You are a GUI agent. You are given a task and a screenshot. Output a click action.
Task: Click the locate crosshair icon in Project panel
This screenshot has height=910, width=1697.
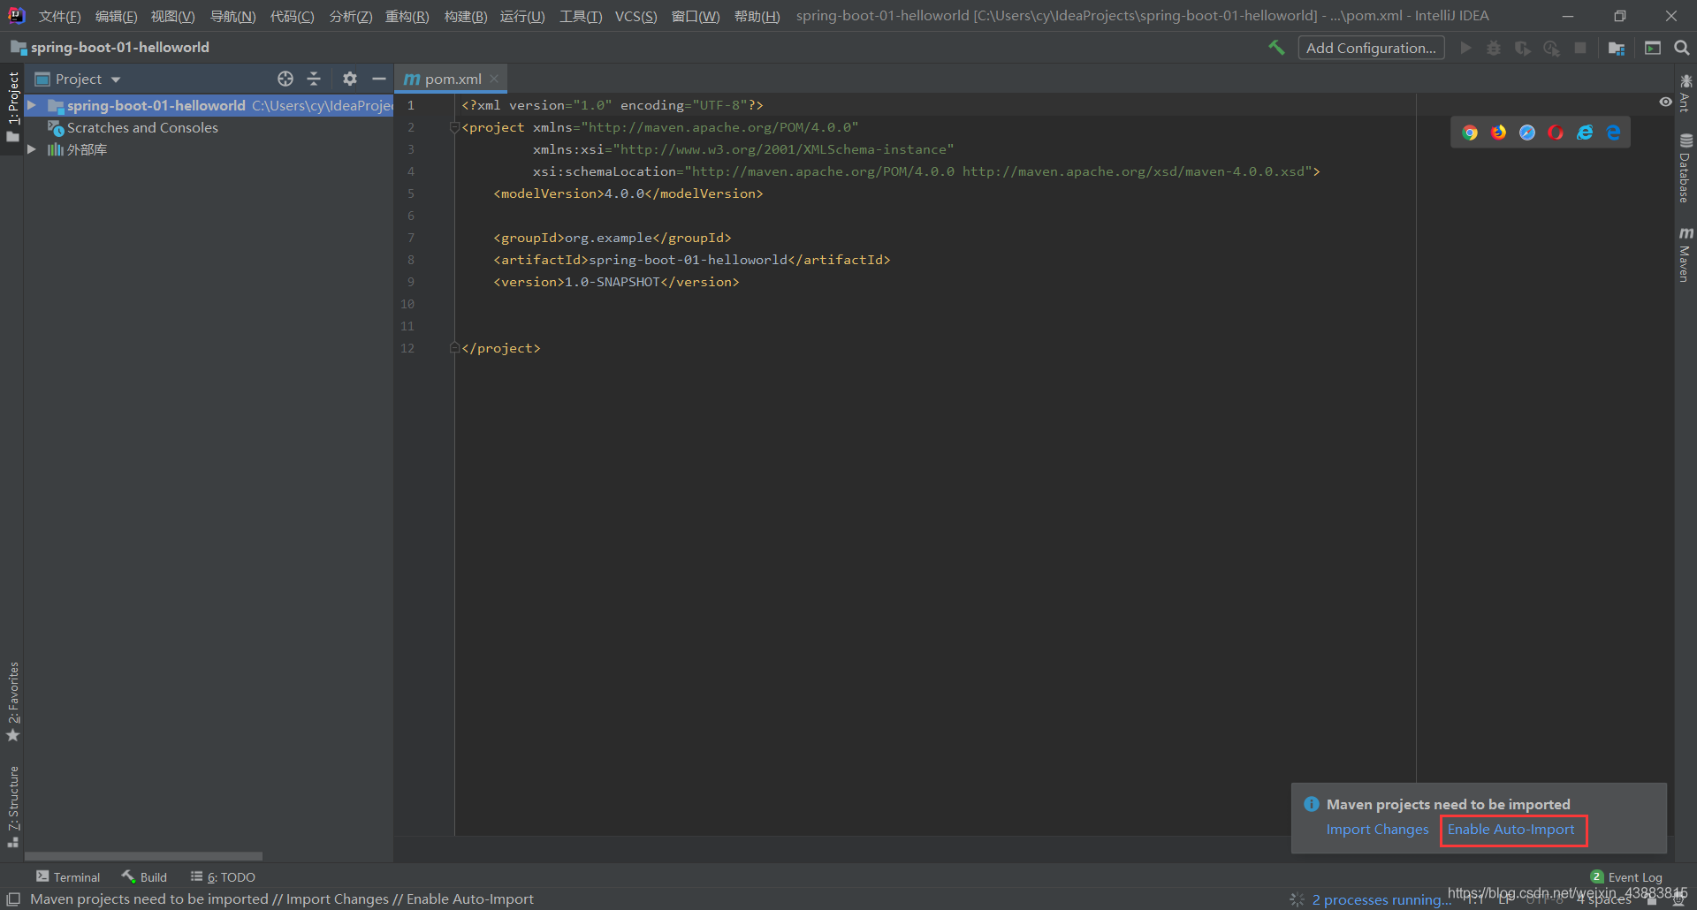coord(285,79)
